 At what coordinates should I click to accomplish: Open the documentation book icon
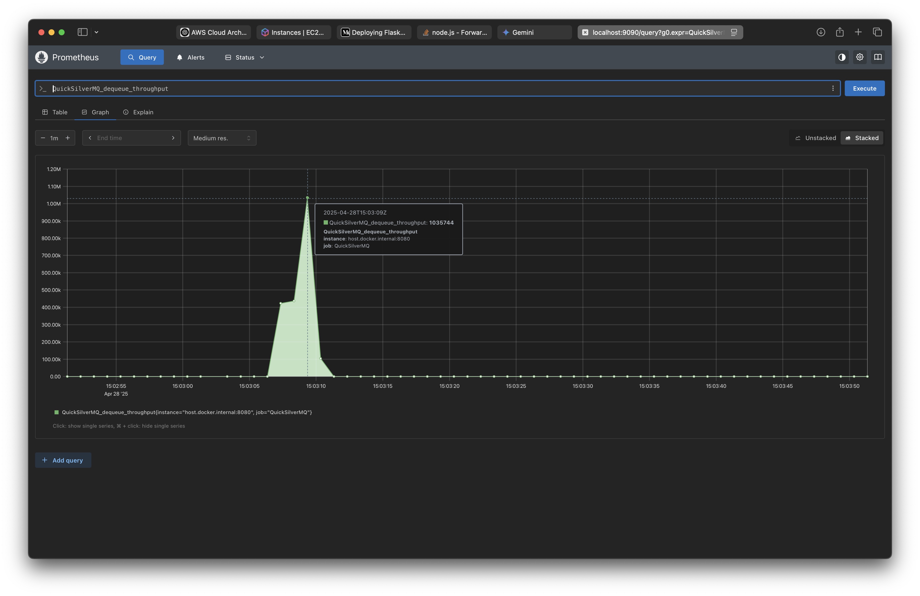pos(878,57)
